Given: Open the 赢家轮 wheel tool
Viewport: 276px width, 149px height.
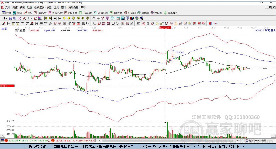Looking at the screenshot, I should click(143, 13).
